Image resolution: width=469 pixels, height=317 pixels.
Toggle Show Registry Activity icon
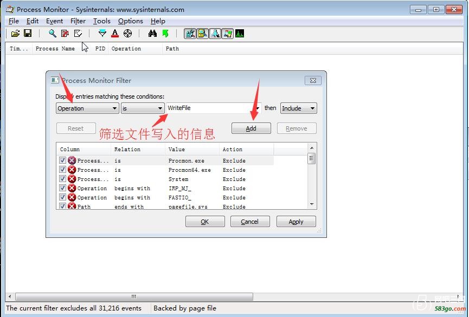190,34
